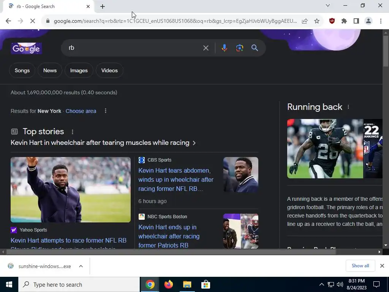Open more options beside Running back

pyautogui.click(x=348, y=107)
